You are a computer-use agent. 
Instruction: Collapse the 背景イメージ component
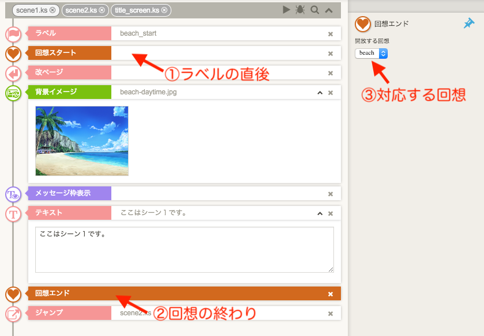(320, 93)
